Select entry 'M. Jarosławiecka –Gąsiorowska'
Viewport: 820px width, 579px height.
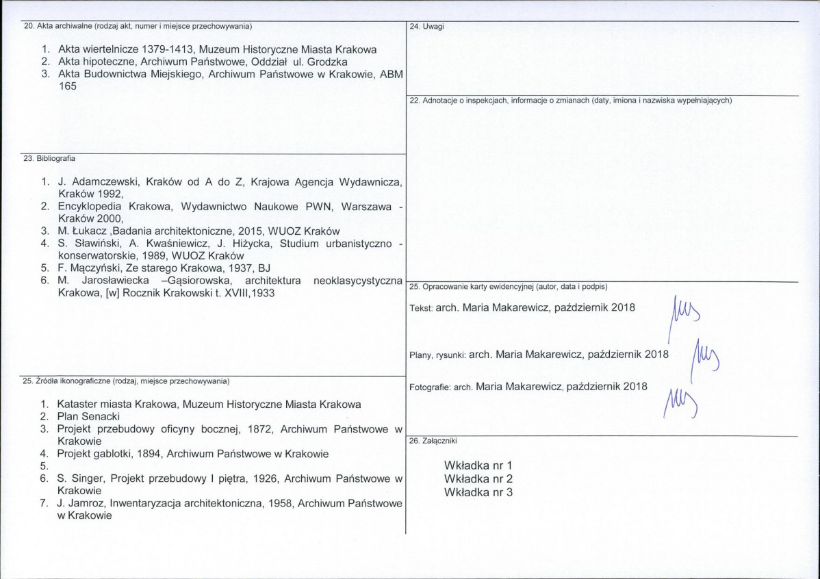click(x=230, y=287)
